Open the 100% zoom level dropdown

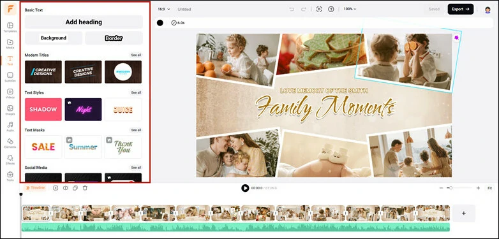(x=350, y=9)
